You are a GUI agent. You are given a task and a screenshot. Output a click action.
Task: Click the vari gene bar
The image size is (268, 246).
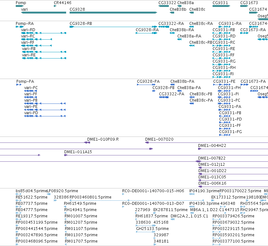pyautogui.click(x=43, y=13)
